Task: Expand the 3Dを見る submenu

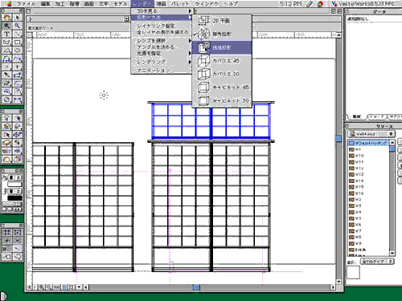Action: 162,11
